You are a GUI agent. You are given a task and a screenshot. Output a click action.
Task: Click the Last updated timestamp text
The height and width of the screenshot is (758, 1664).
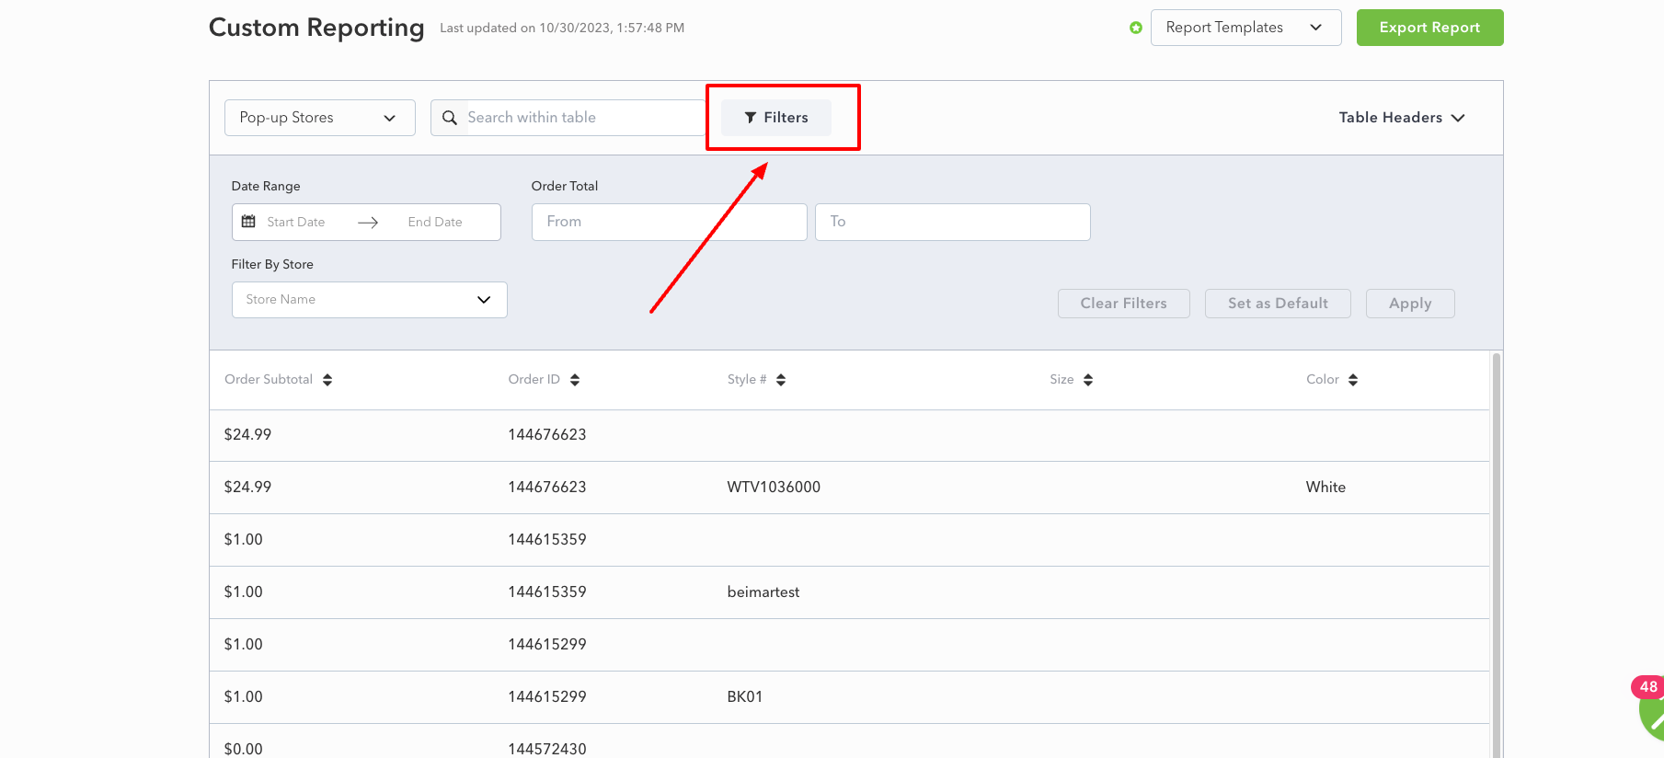[562, 29]
